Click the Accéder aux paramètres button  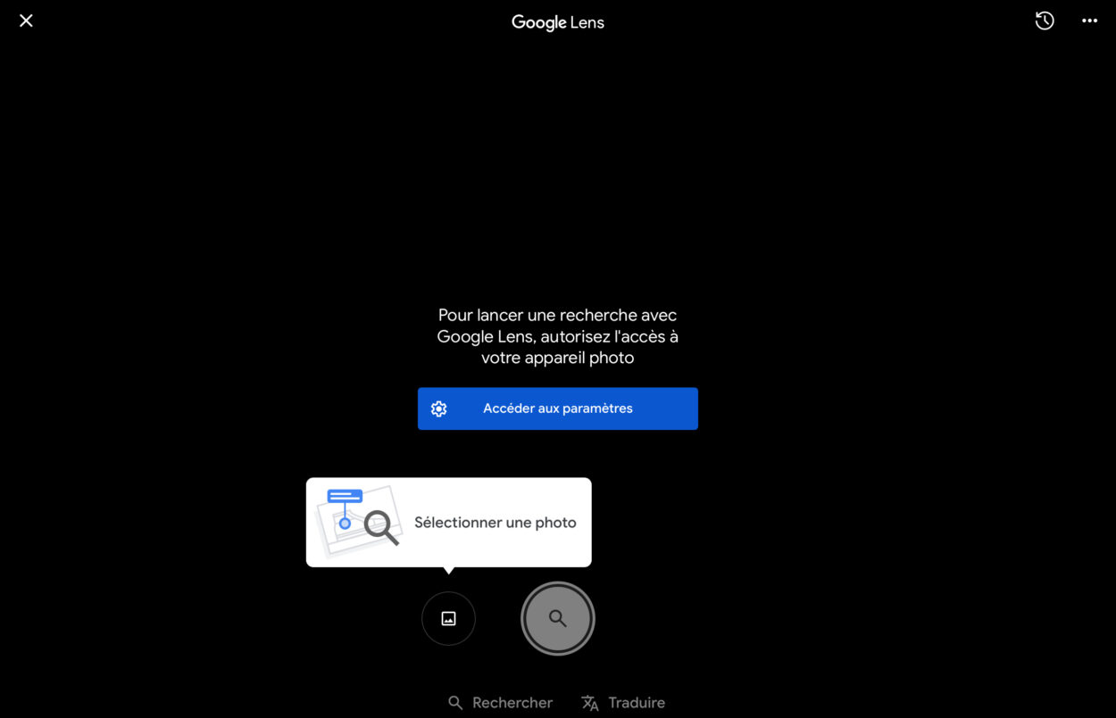click(557, 409)
